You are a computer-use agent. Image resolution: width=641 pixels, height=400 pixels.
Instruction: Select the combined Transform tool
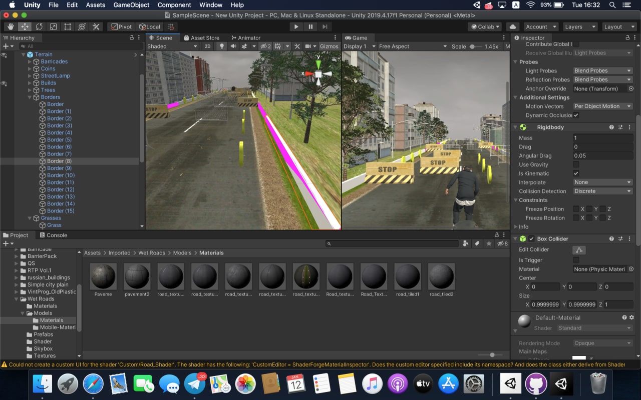coord(82,26)
